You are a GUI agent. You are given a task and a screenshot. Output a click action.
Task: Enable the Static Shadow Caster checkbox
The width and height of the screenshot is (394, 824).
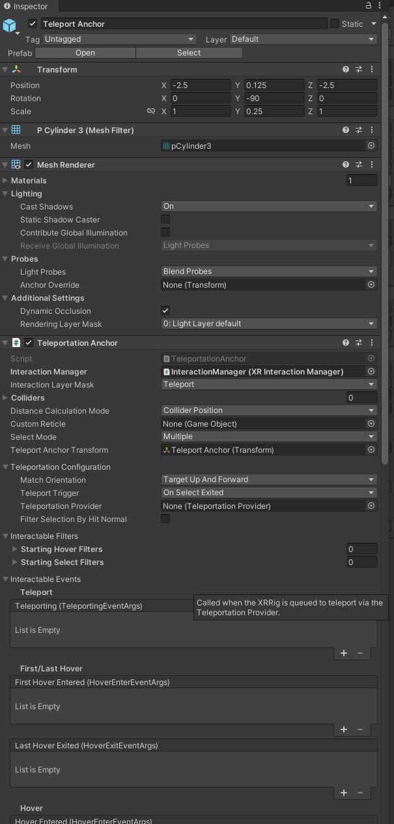click(165, 220)
